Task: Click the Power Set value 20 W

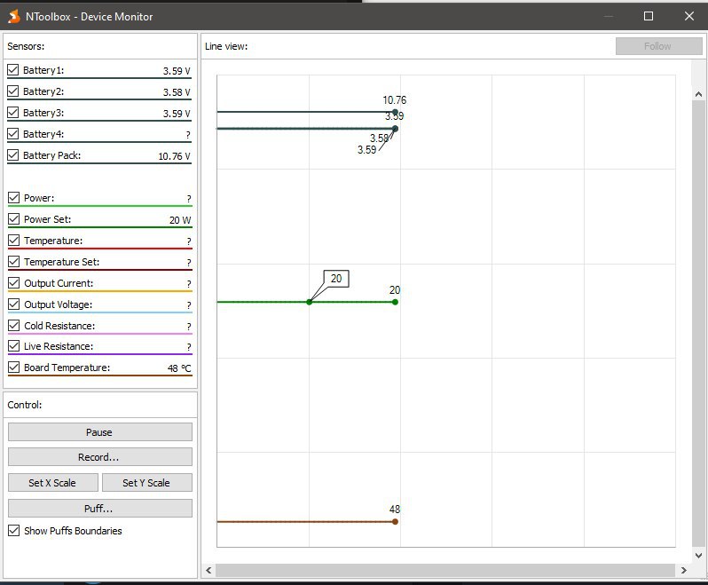Action: coord(180,220)
